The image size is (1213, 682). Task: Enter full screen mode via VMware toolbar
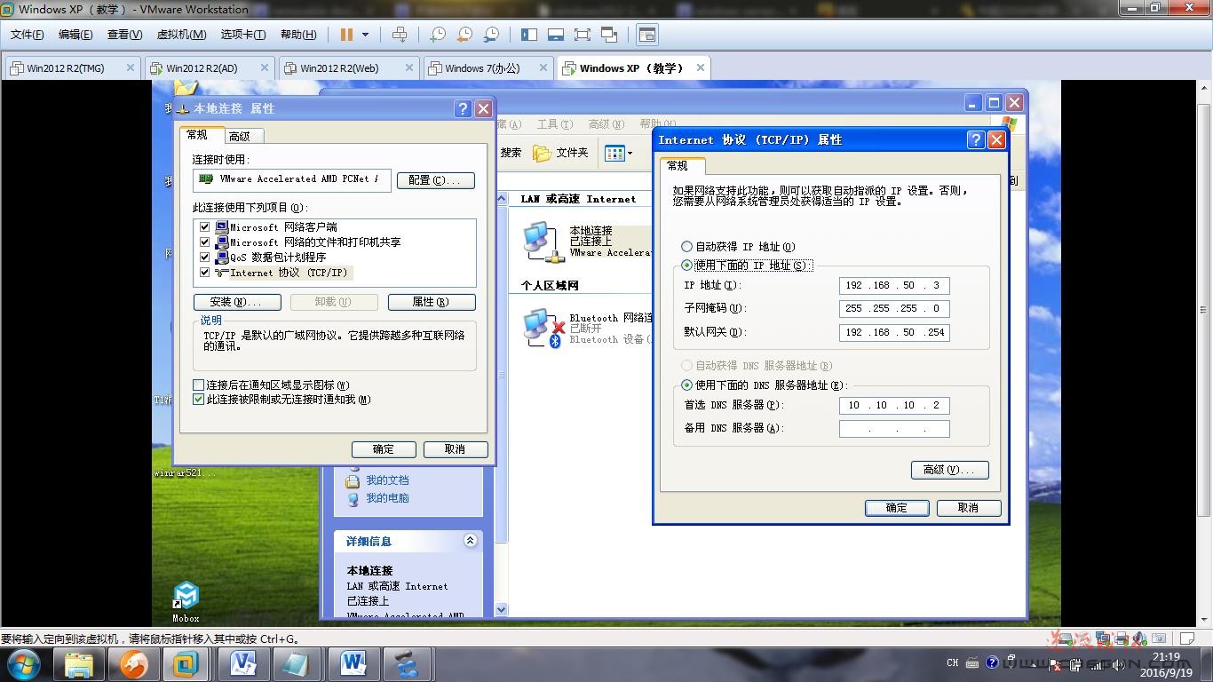(x=583, y=35)
